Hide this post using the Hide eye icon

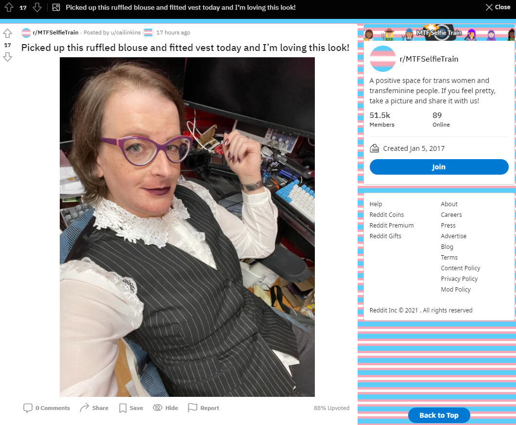coord(157,408)
